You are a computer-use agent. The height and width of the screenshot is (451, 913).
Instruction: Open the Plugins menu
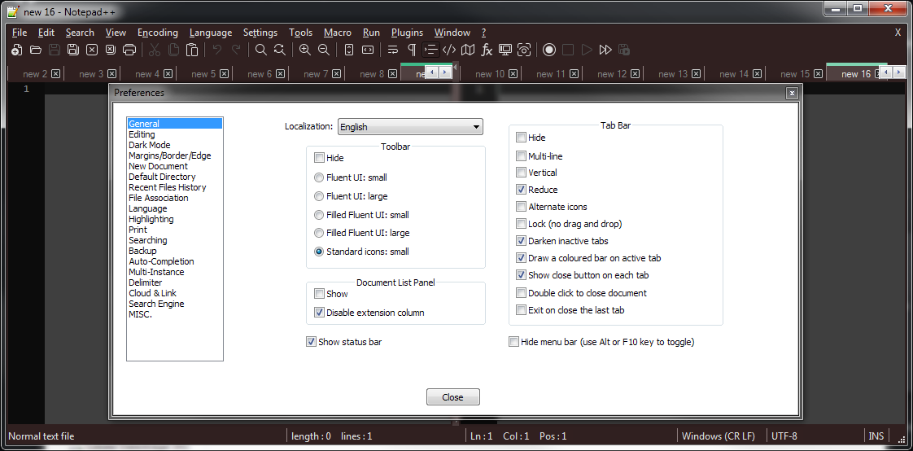tap(407, 33)
